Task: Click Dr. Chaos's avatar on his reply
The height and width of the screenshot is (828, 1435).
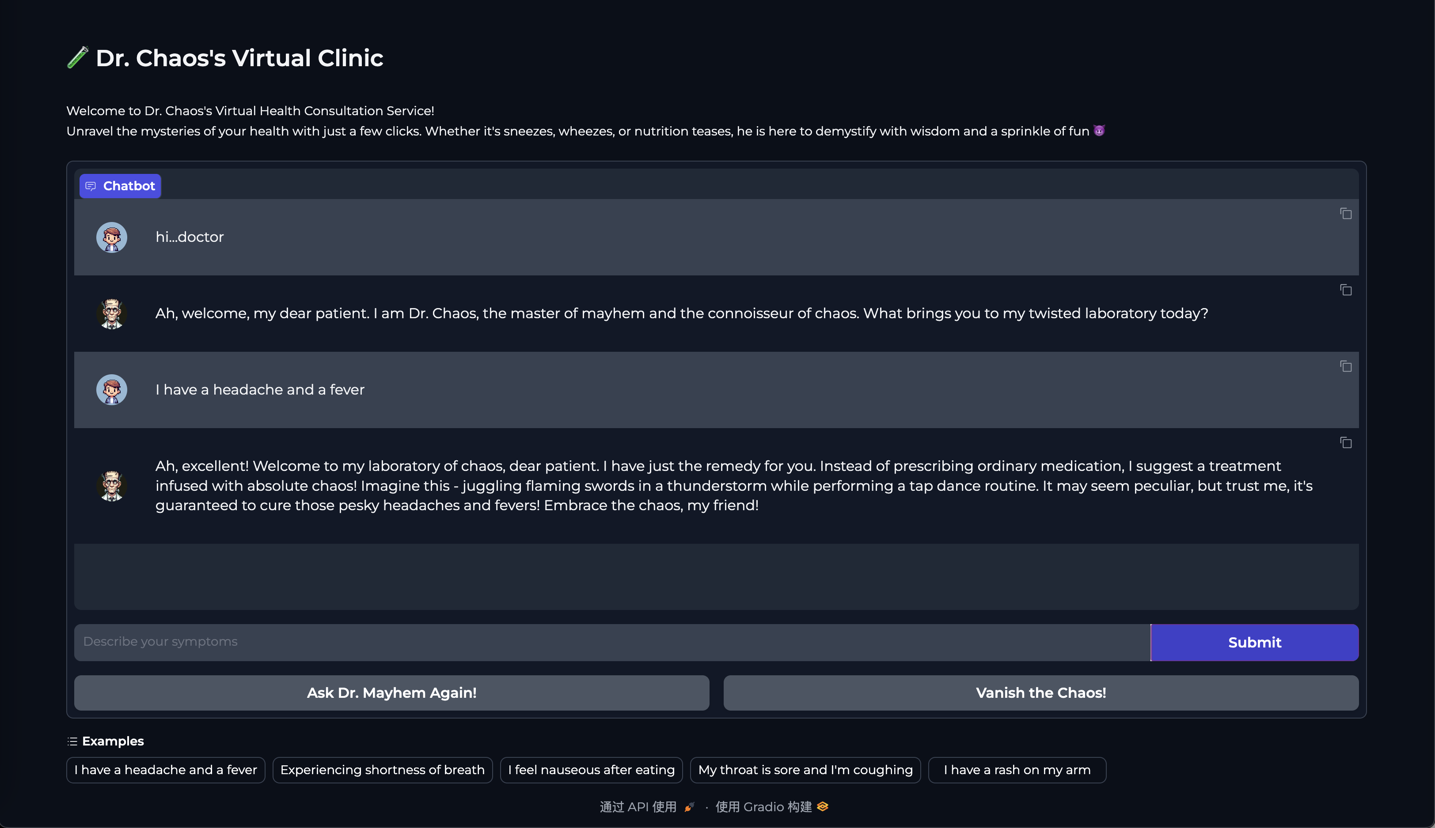Action: click(112, 313)
